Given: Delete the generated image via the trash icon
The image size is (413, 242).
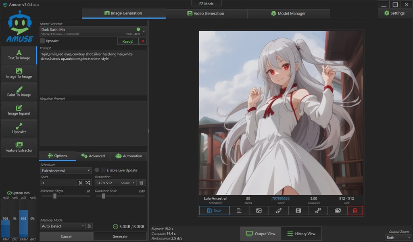Looking at the screenshot, I should [x=355, y=211].
